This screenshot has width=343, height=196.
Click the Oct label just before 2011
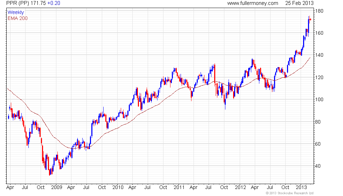[x=163, y=188]
